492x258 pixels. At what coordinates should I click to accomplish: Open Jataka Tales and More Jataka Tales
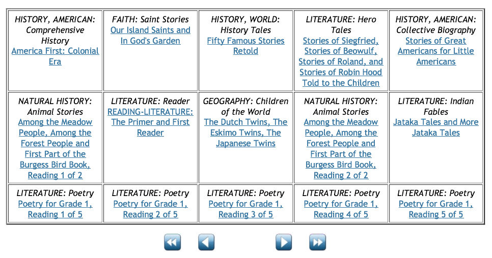pyautogui.click(x=436, y=127)
